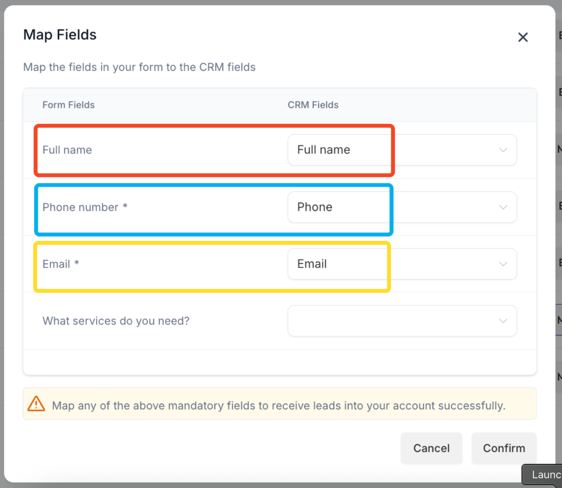Close the Map Fields dialog
This screenshot has height=488, width=562.
click(522, 37)
